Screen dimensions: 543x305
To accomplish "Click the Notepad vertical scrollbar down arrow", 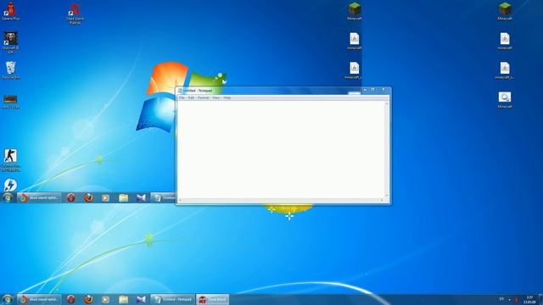I will coord(387,196).
